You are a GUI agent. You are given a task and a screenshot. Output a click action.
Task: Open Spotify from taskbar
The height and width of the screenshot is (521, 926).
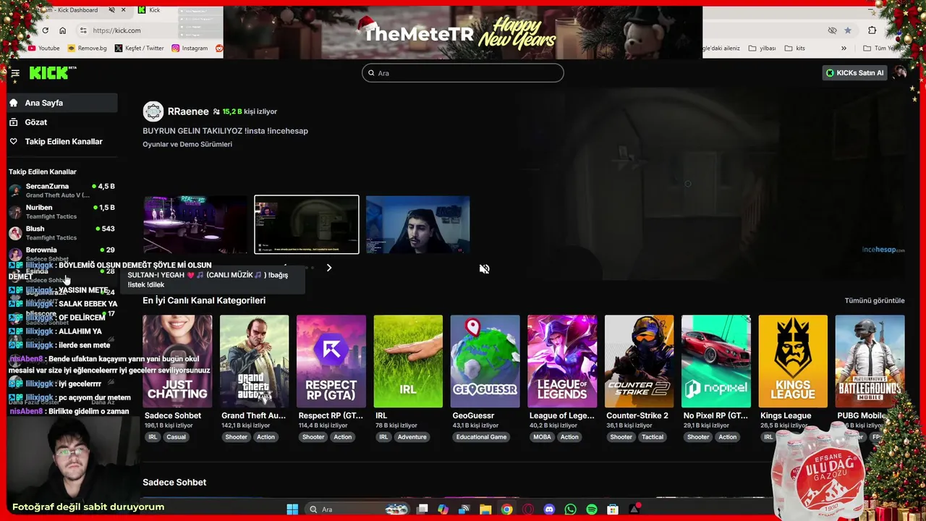592,509
